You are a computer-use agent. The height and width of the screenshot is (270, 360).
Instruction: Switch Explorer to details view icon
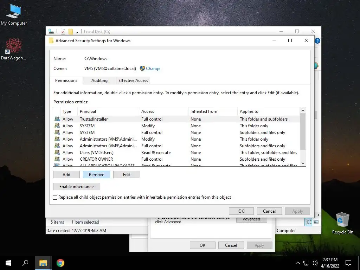tap(308, 222)
